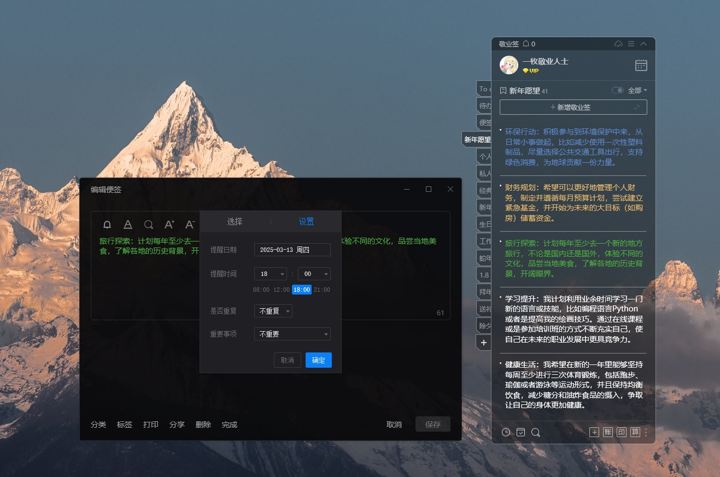Click the notification bell in 敬业签 title bar

[x=526, y=44]
